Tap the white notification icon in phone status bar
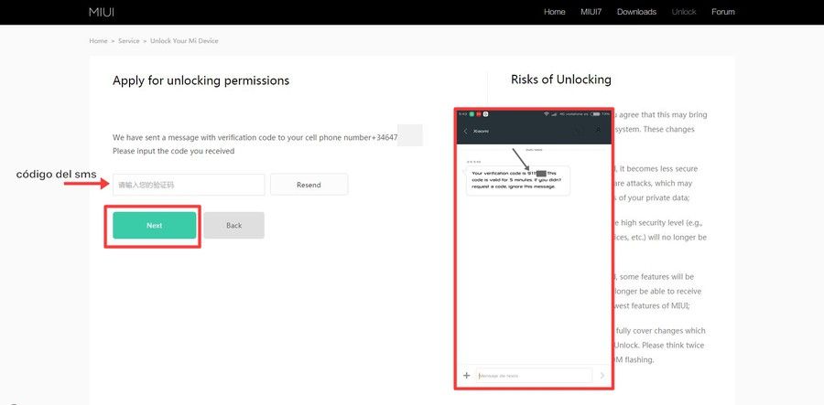Screen dimensions: 824x405 [x=485, y=114]
